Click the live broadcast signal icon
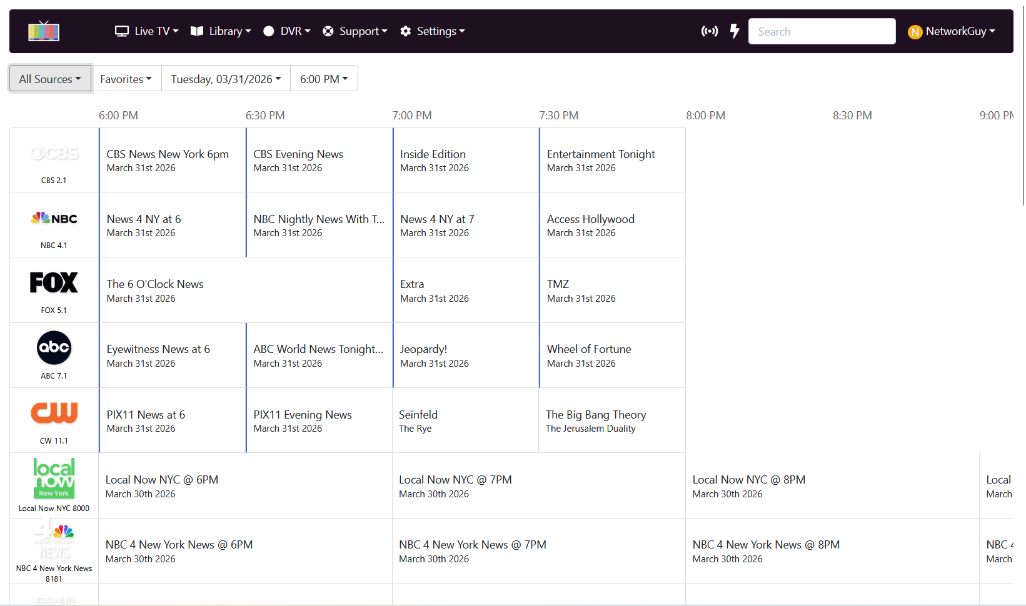 pos(709,31)
